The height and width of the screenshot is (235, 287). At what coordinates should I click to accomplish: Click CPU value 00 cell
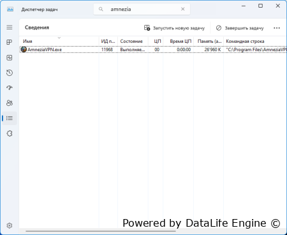click(157, 50)
